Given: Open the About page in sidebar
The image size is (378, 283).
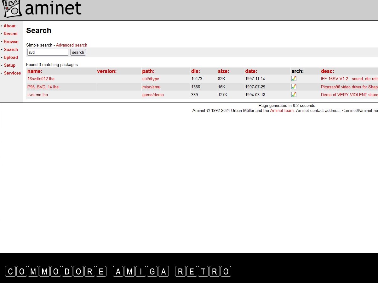Looking at the screenshot, I should (9, 26).
